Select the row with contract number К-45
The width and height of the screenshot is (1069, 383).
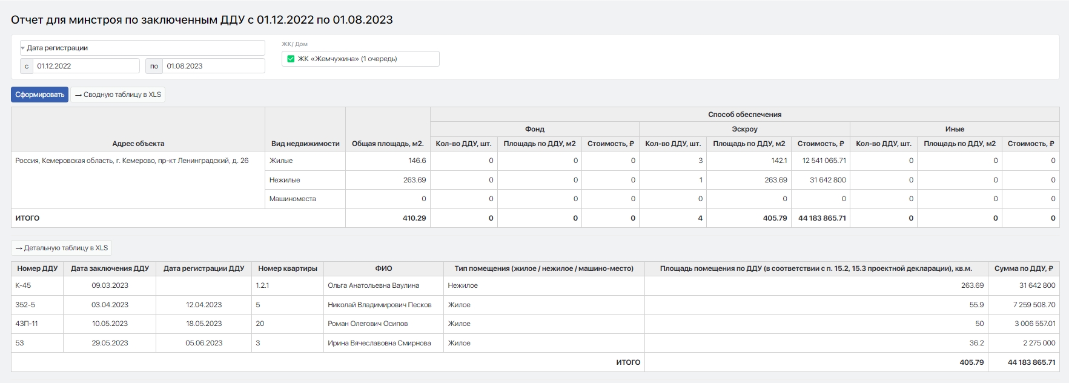[x=23, y=285]
